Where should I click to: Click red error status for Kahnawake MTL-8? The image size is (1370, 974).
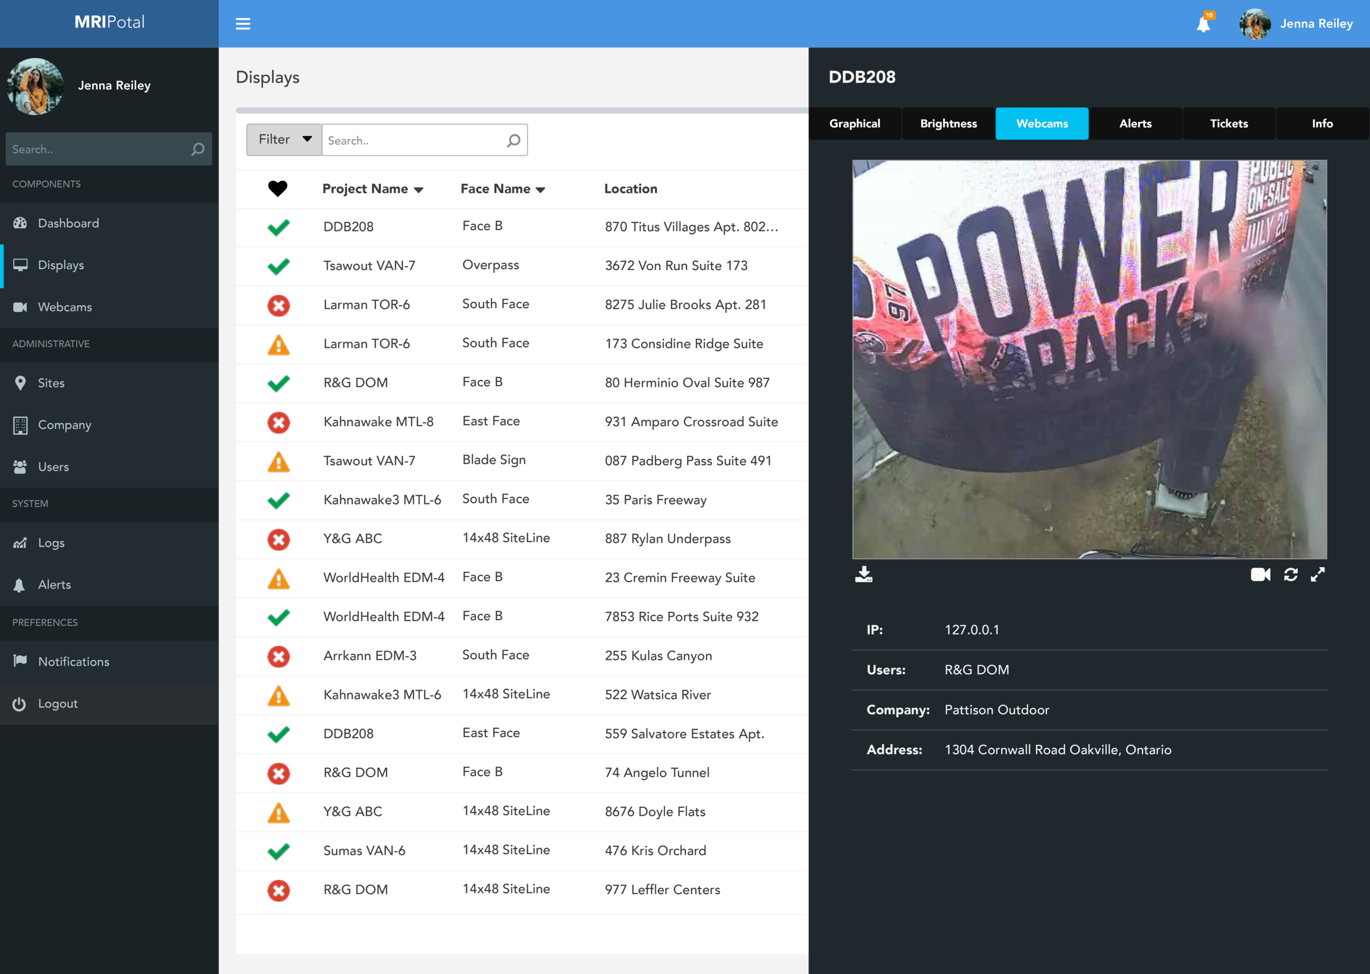pos(278,422)
